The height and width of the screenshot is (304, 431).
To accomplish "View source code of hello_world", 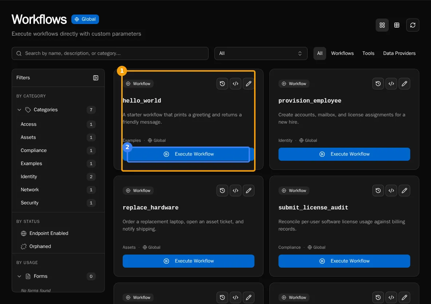I will tap(236, 84).
